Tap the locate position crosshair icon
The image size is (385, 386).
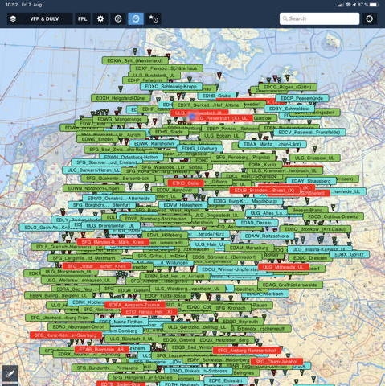coord(370,18)
